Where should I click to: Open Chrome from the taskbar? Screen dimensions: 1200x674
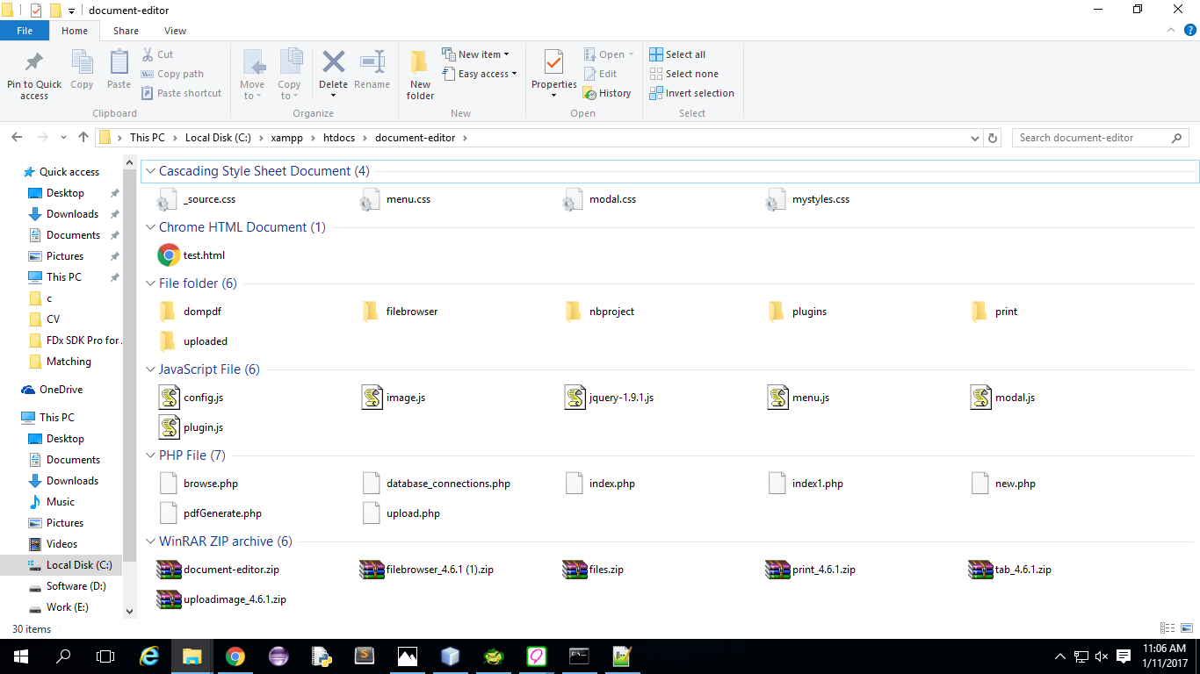click(235, 656)
